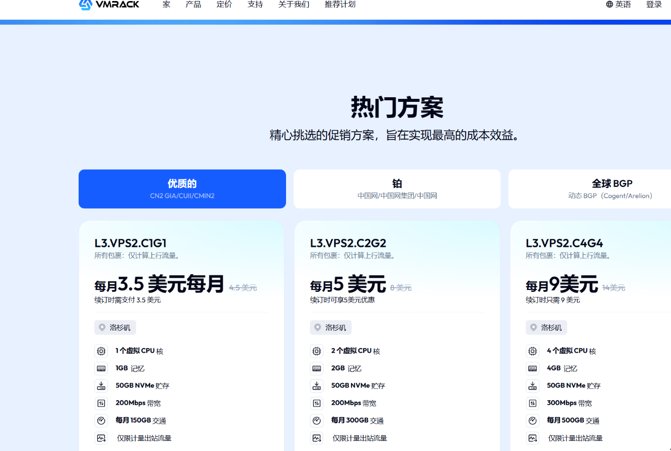The height and width of the screenshot is (451, 671).
Task: Click the CPU icon in L3.VPS2.C1G1 card
Action: [101, 351]
